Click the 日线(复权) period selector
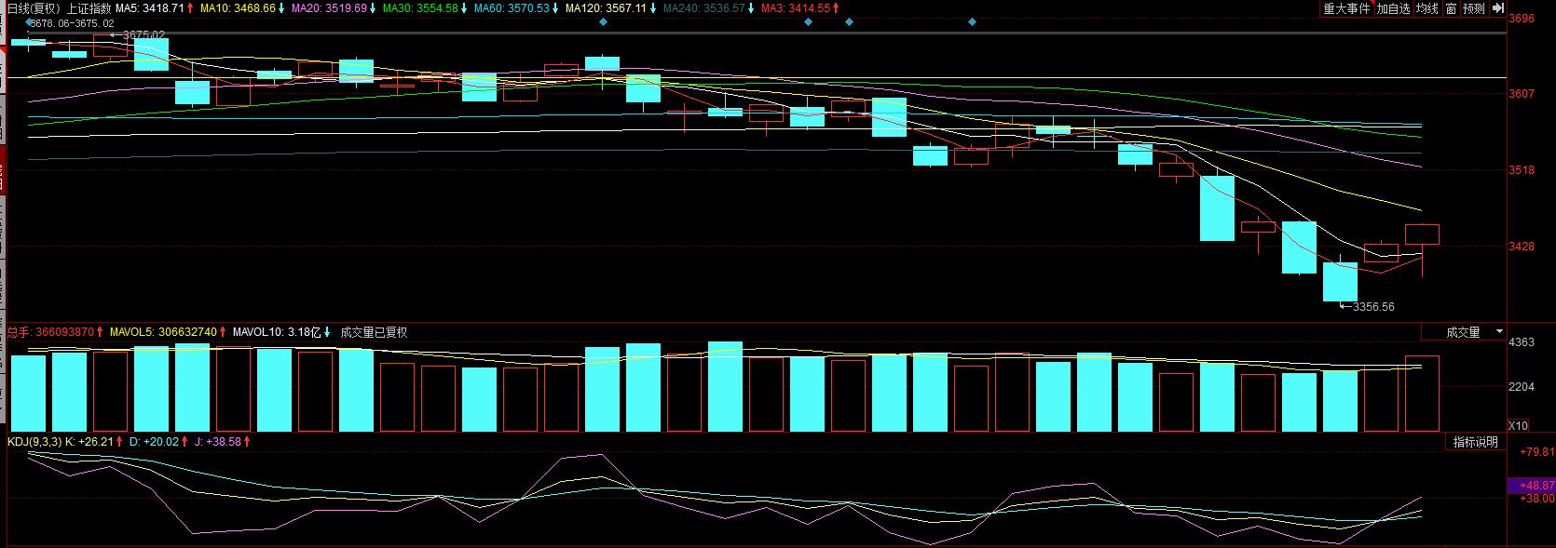Viewport: 1556px width, 548px height. [x=34, y=8]
